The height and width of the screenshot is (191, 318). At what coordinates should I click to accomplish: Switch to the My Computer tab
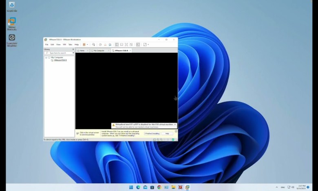click(99, 50)
